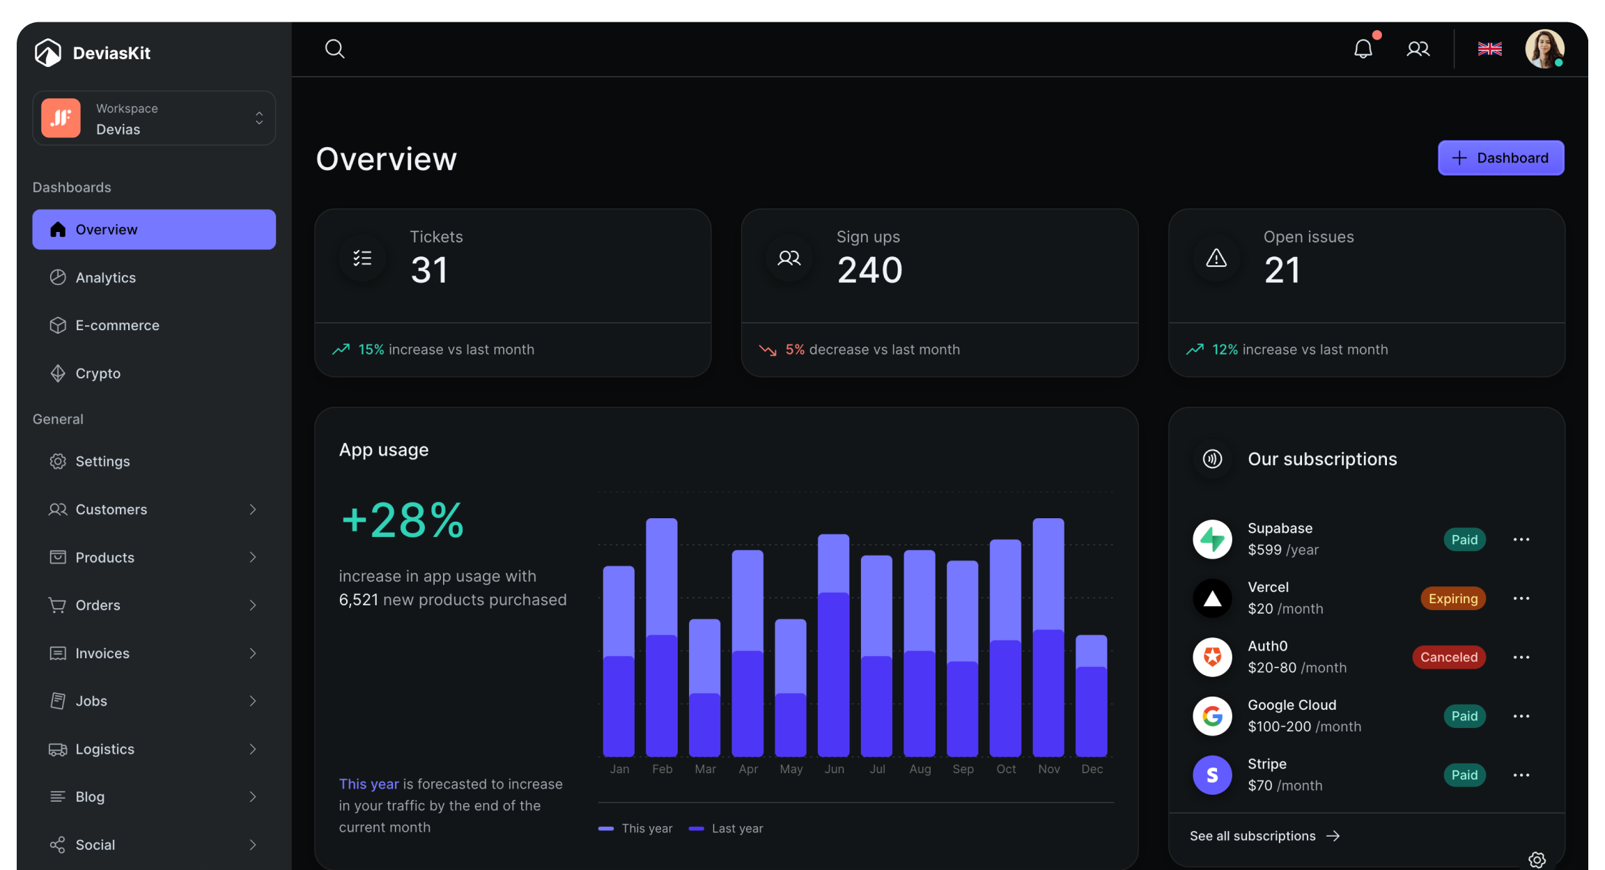Open contacts people icon in header
The width and height of the screenshot is (1605, 870).
(1418, 49)
